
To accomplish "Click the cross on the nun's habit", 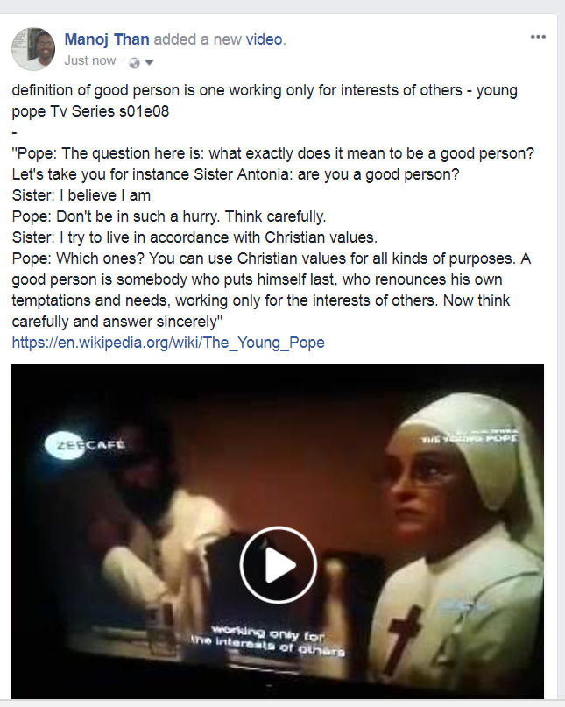I will 406,633.
